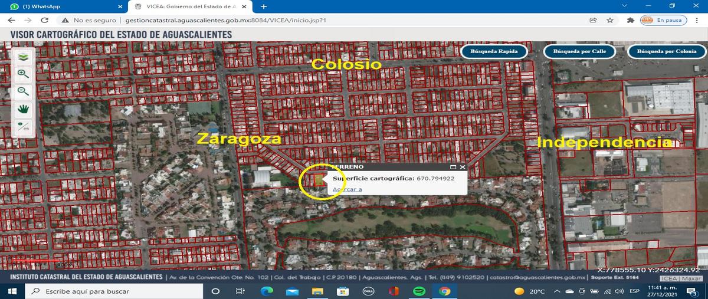Maximize the TERRENO popup window

pyautogui.click(x=453, y=167)
